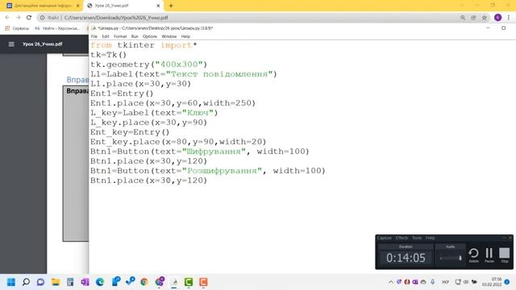Open the Run menu in IDLE

[135, 36]
